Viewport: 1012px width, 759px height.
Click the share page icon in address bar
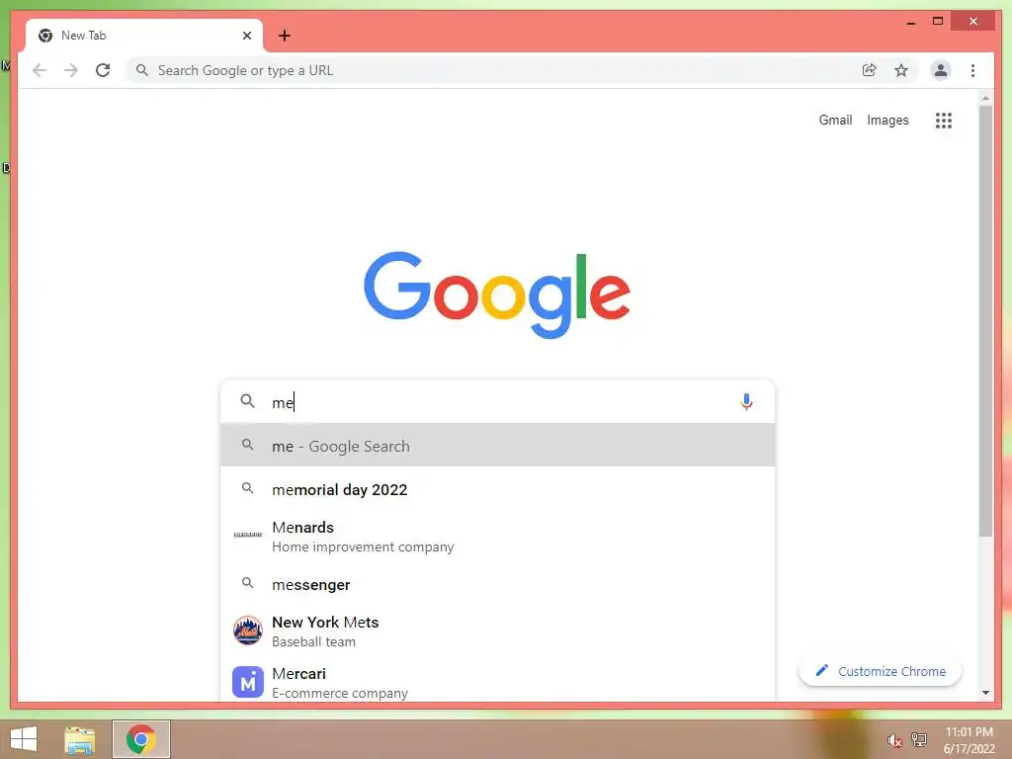(x=870, y=70)
